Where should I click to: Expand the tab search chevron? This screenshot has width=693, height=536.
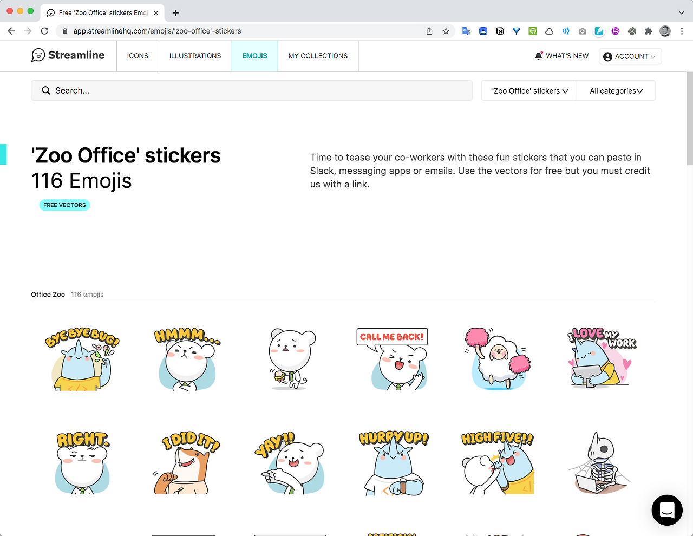(x=681, y=12)
